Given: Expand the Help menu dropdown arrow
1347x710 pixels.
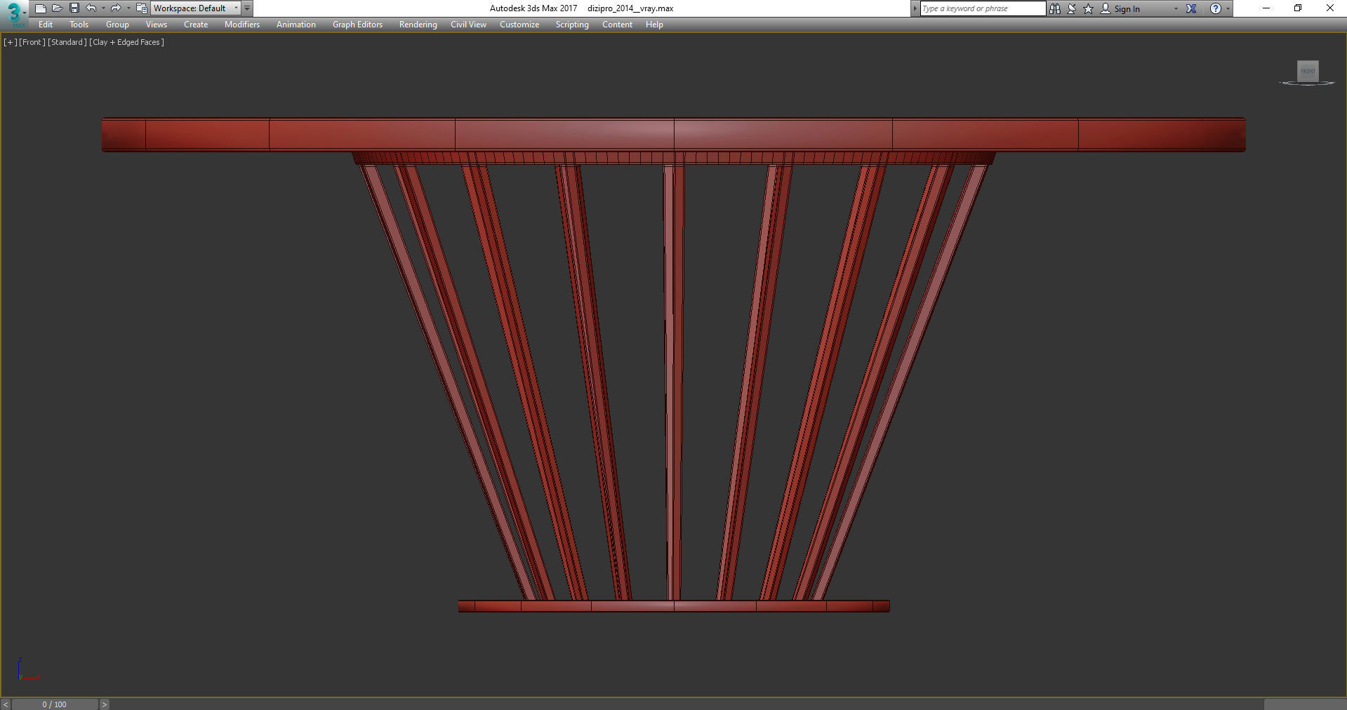Looking at the screenshot, I should pos(1228,8).
